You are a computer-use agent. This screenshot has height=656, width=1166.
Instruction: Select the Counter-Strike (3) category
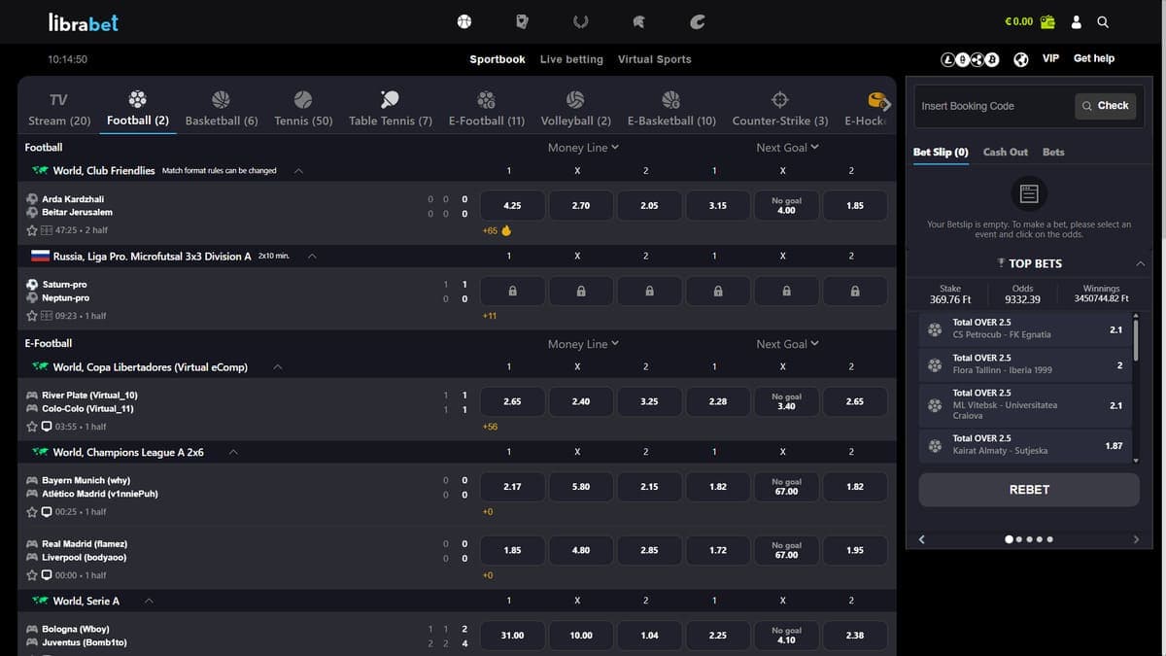[x=780, y=109]
